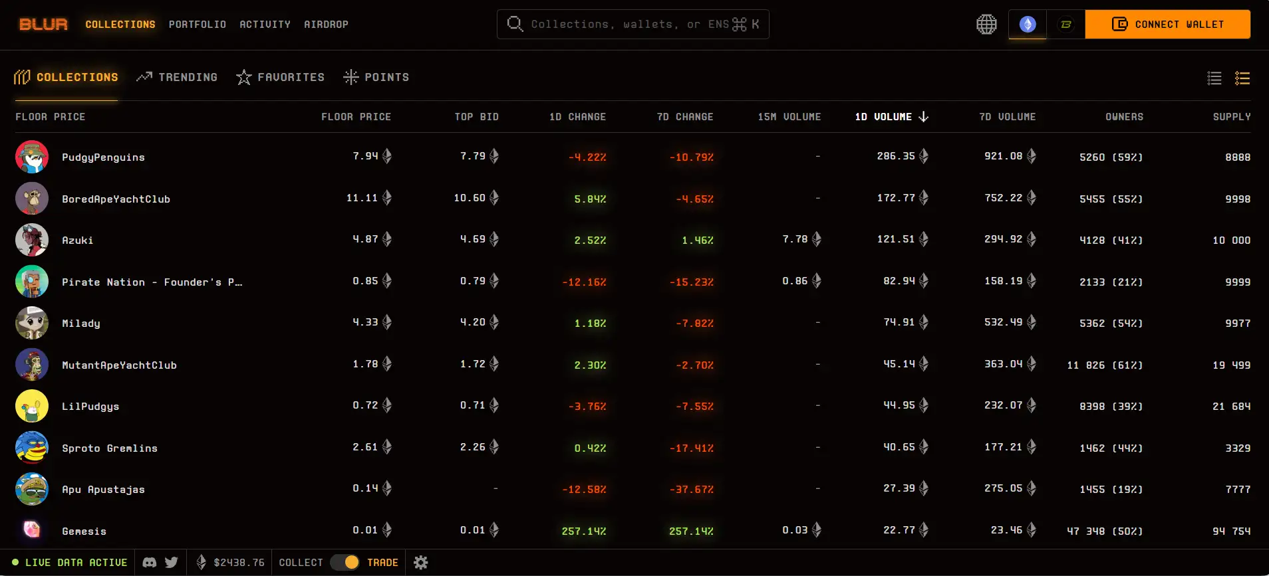Open the Discord link icon
The height and width of the screenshot is (576, 1269).
tap(150, 563)
